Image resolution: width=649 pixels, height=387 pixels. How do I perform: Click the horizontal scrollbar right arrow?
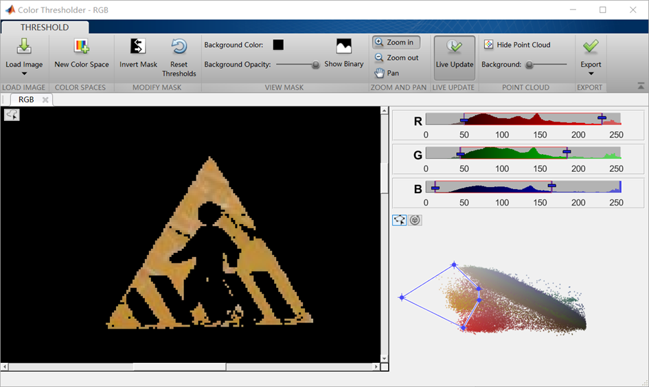click(x=376, y=366)
